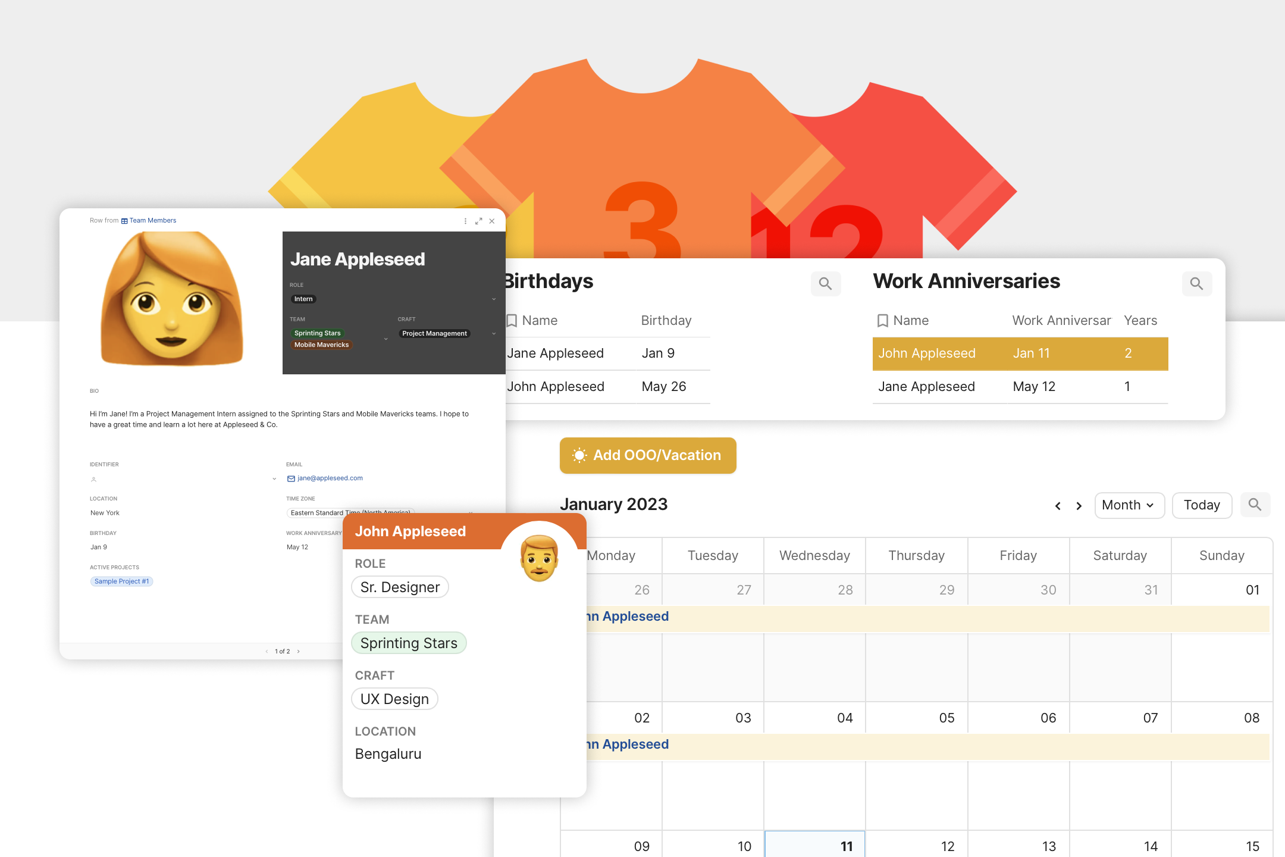Click the May 12 anniversary cell in table
This screenshot has height=857, width=1285.
point(1034,387)
